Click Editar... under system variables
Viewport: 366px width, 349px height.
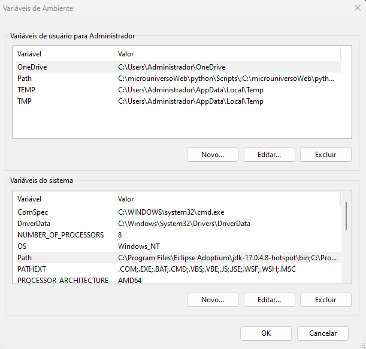pos(270,300)
